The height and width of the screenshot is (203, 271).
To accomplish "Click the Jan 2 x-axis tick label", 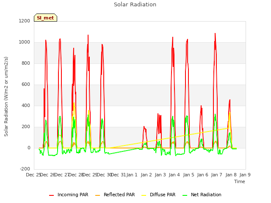I will [x=146, y=175].
